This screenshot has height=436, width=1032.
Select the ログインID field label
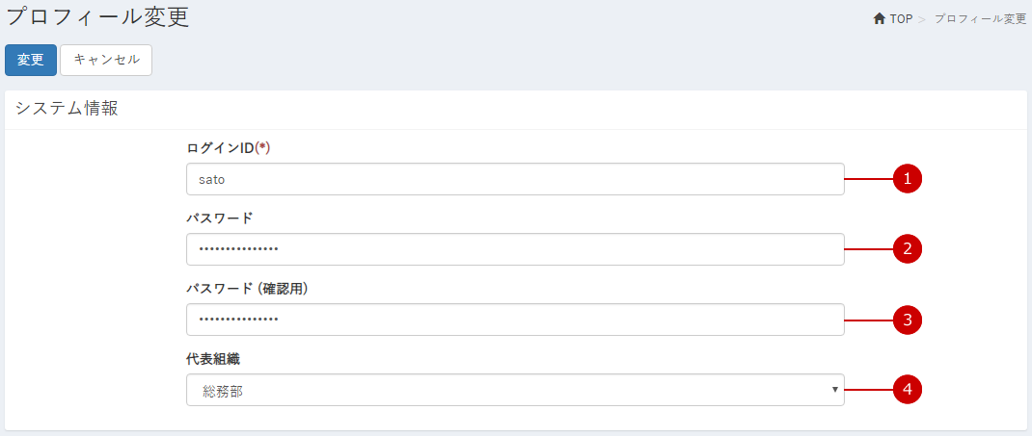pos(229,148)
